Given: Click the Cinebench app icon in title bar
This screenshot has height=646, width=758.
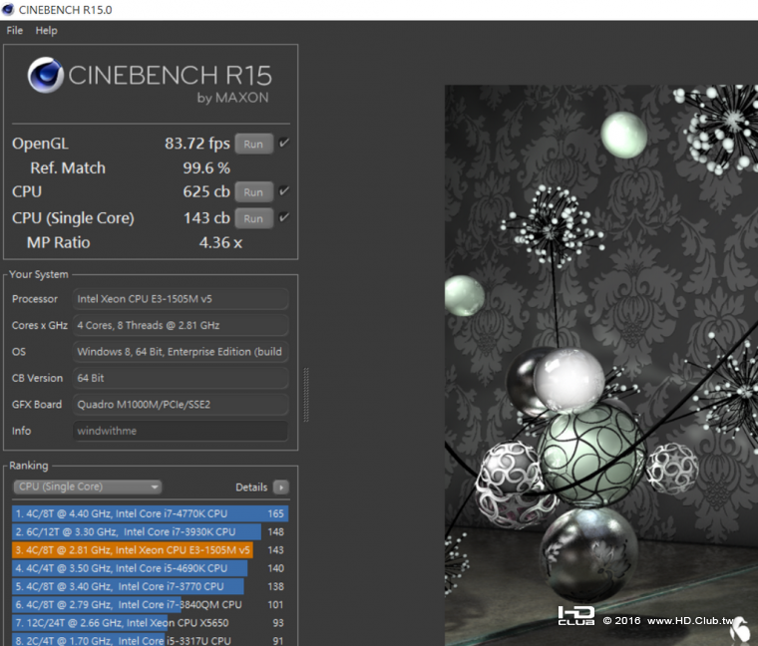Looking at the screenshot, I should click(10, 9).
